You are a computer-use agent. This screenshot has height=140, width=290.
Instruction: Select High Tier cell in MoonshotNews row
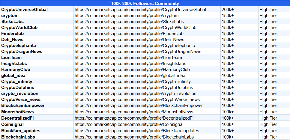(274, 112)
